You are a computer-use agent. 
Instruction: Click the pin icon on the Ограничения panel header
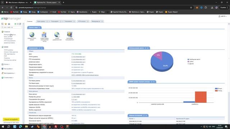(x=40, y=48)
